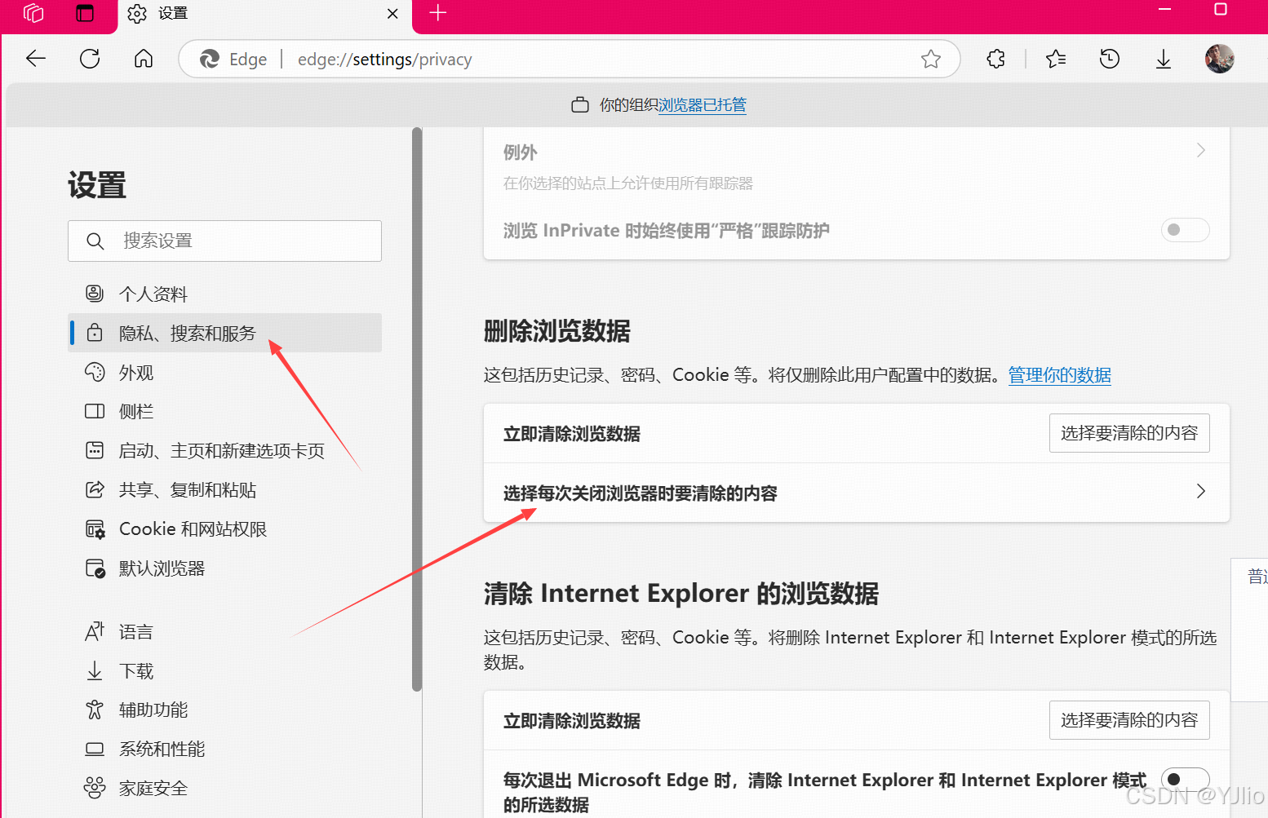Screen dimensions: 1268x818
Task: Click the sidebar vertical scrollbar
Action: 417,409
